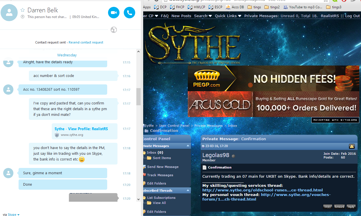
Task: Collapse the Subscribed Threads section in Control Panel
Action: [x=188, y=191]
